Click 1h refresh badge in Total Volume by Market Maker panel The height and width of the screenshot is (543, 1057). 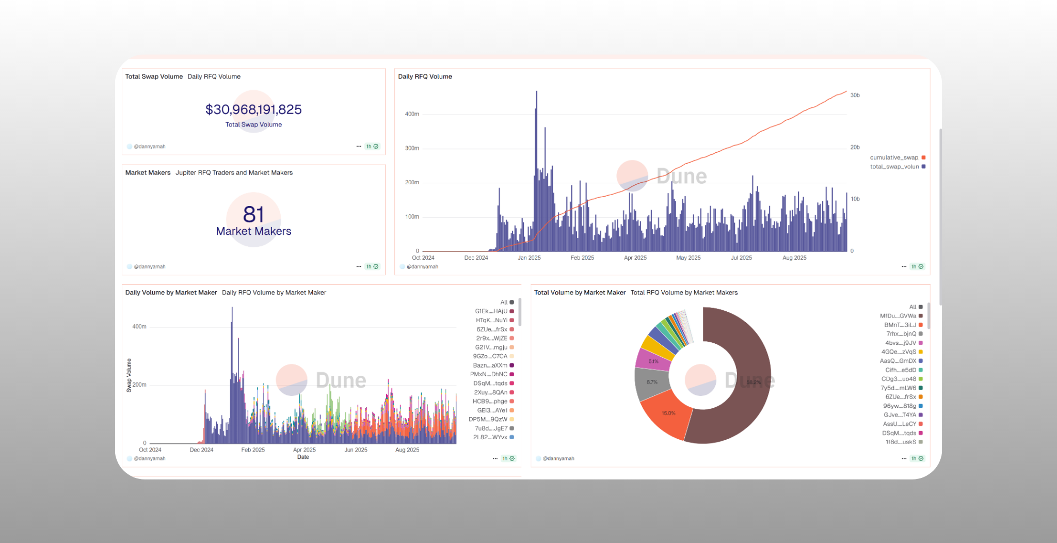coord(917,458)
